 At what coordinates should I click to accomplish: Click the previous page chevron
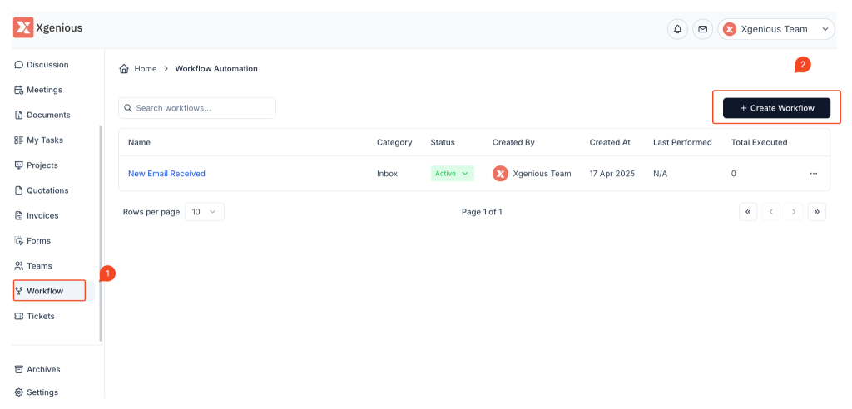coord(771,212)
